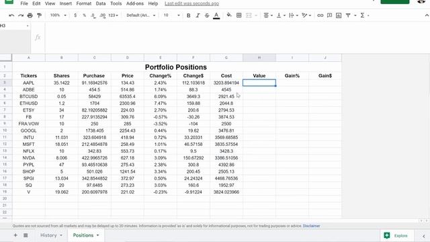Open the Disclaimer link
This screenshot has height=242, width=430.
click(x=311, y=226)
